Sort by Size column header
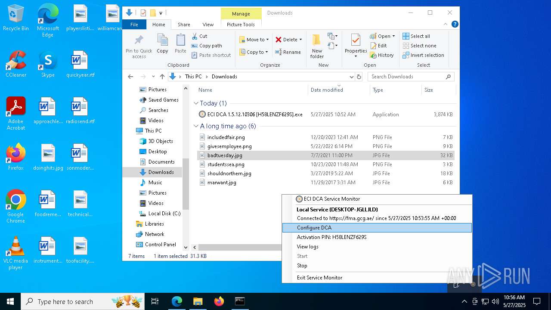 438,90
